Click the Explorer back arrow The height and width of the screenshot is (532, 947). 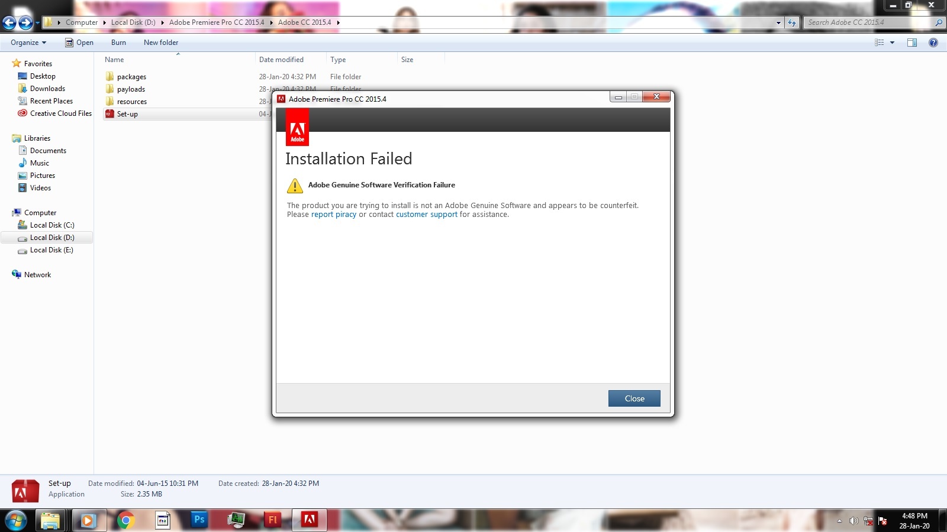pos(9,22)
